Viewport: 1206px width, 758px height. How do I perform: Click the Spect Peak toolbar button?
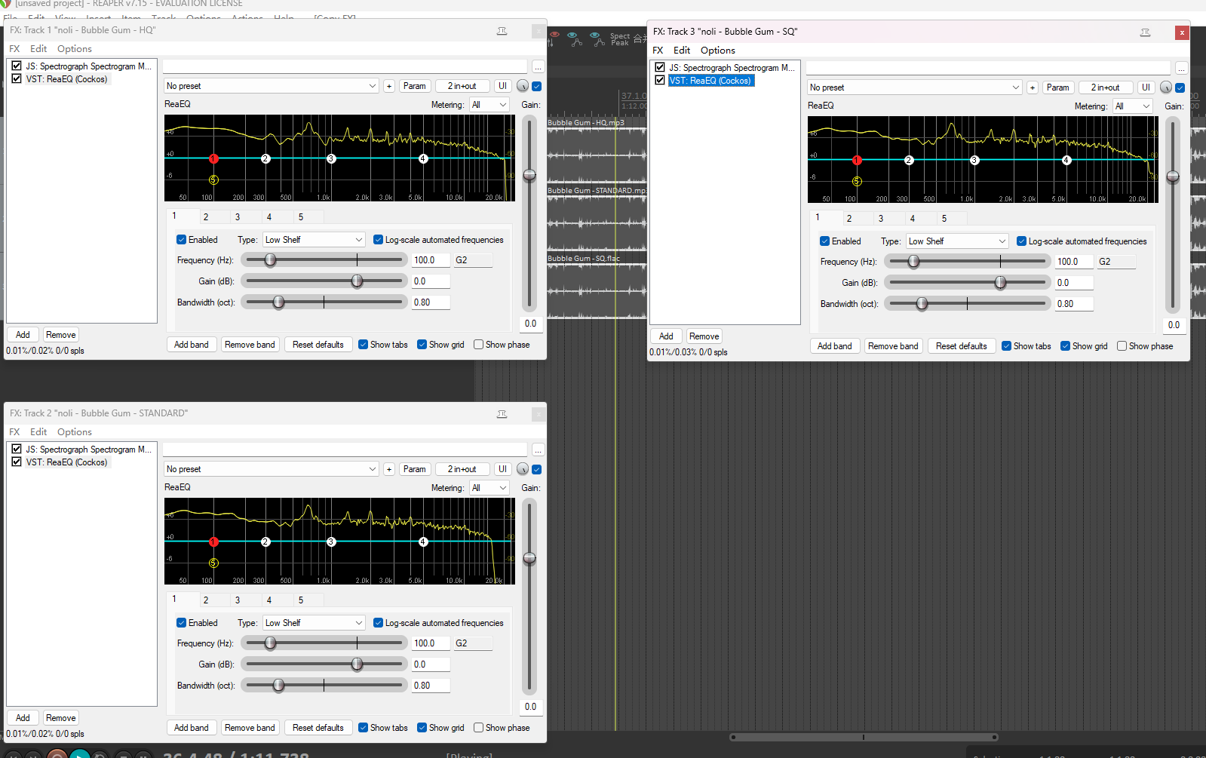(620, 39)
